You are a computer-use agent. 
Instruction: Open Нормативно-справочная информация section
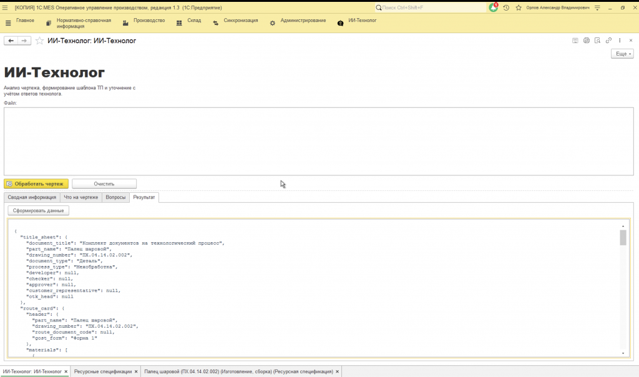(84, 23)
